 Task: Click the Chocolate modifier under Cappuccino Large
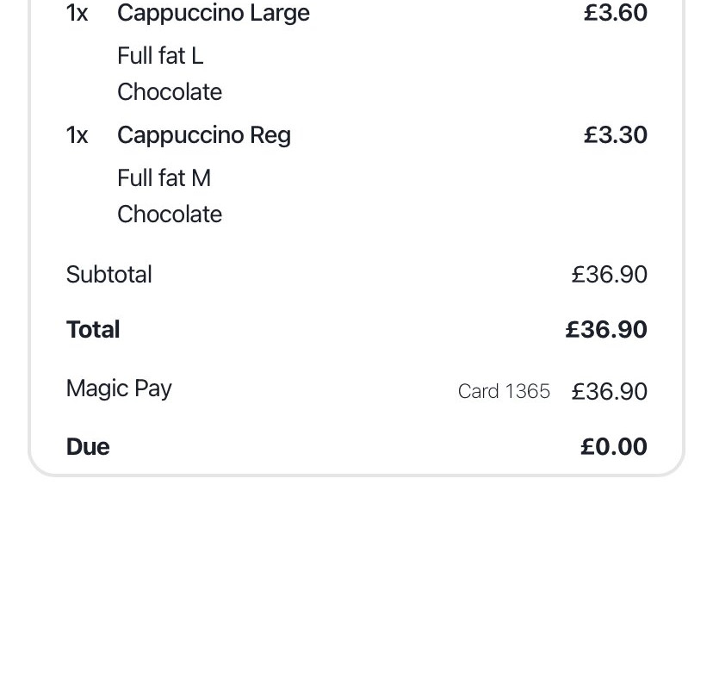click(170, 92)
